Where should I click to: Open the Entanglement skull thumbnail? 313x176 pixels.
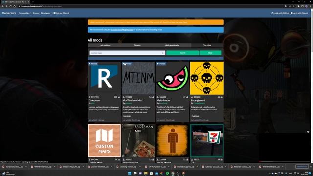[206, 78]
